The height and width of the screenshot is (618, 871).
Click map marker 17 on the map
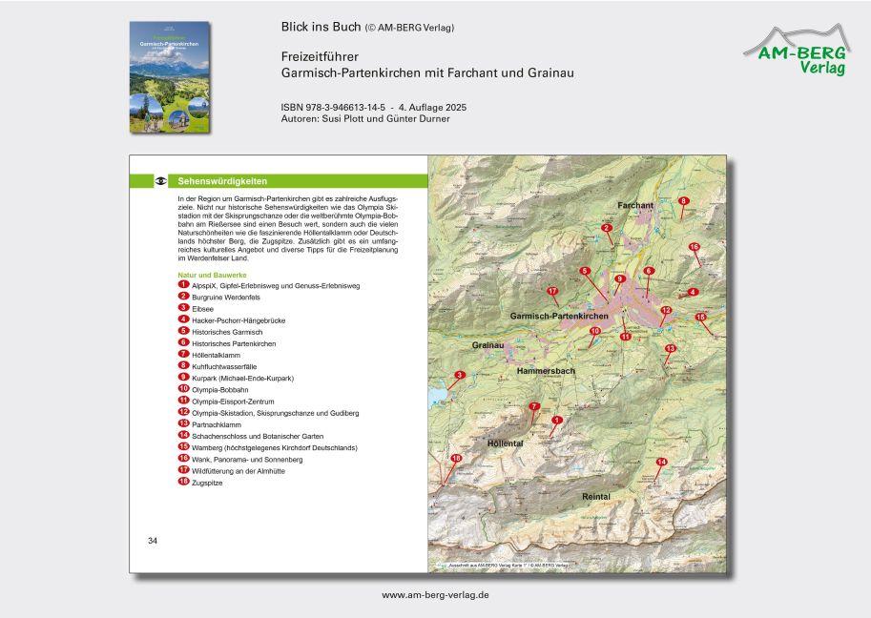(x=552, y=290)
